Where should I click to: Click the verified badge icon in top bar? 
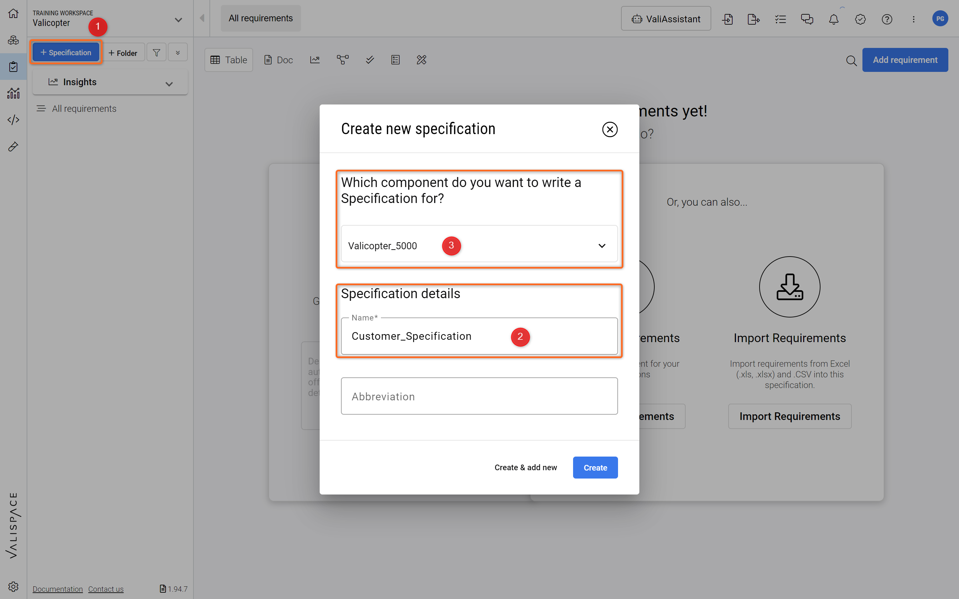pos(860,19)
